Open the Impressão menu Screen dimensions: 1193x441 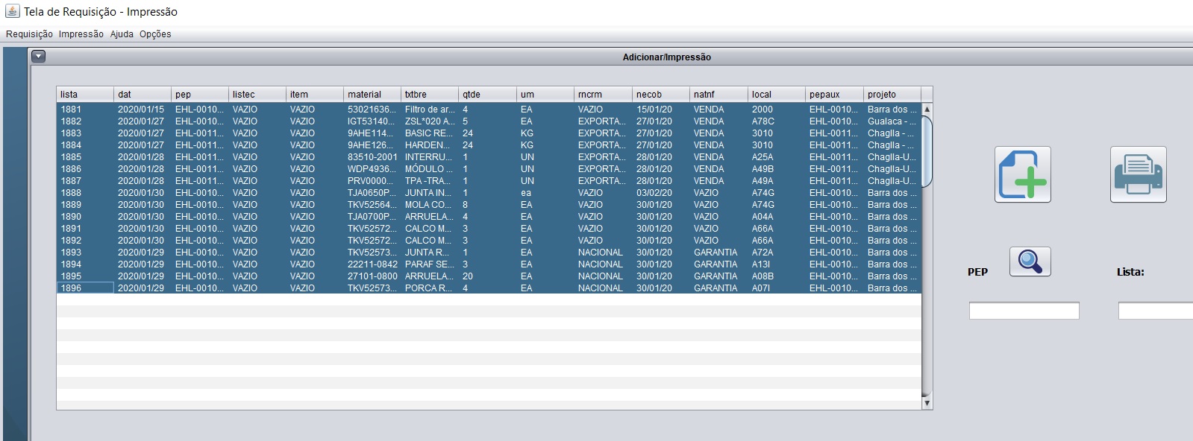tap(81, 34)
